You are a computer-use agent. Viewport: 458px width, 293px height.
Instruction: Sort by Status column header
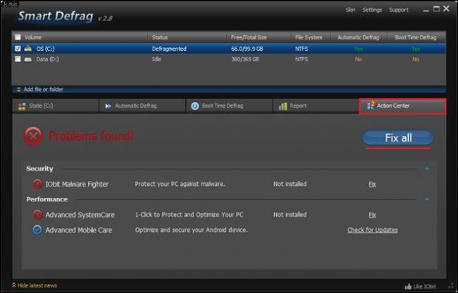click(160, 37)
